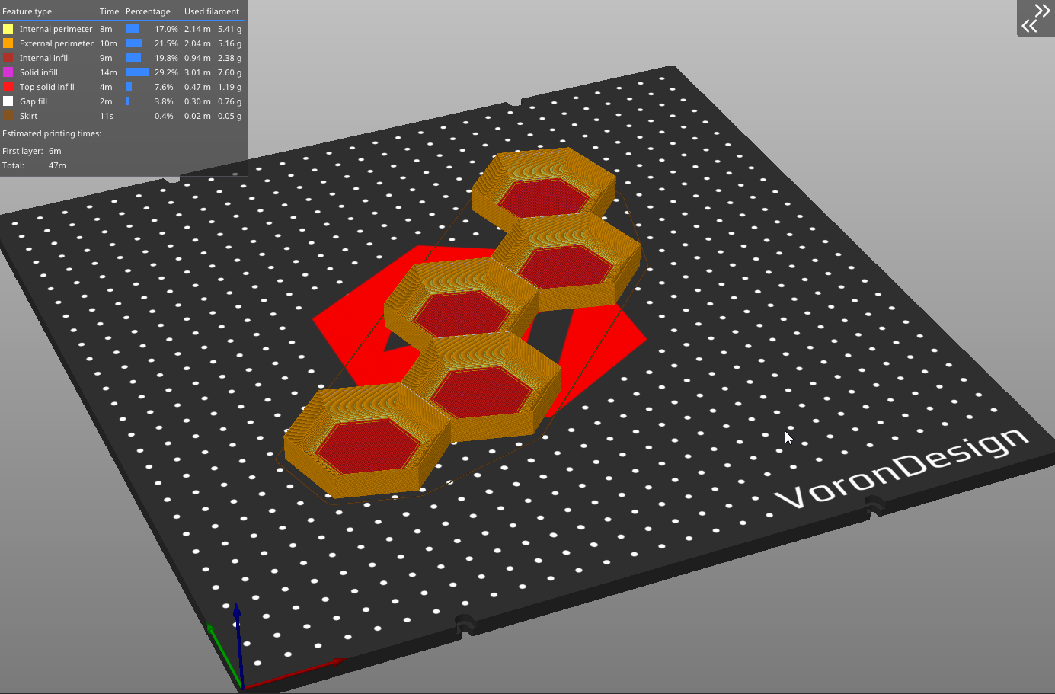
Task: Click the "Top solid infill" legend label
Action: click(47, 87)
